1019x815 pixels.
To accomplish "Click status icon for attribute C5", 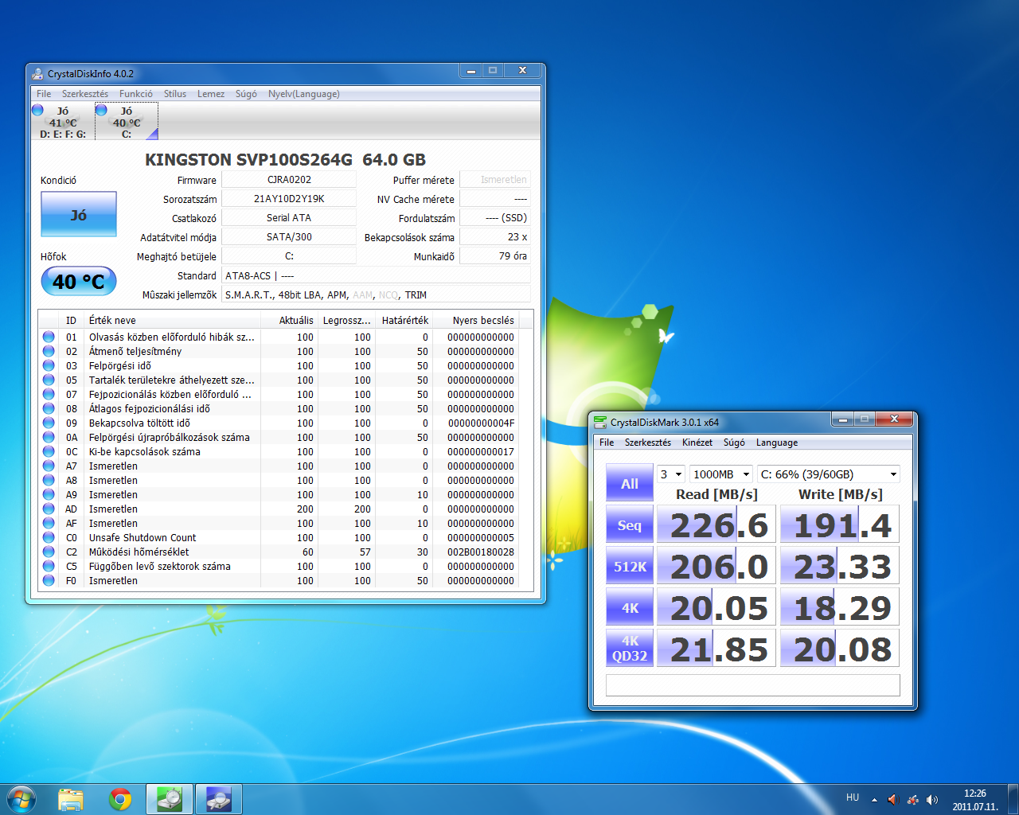I will tap(49, 566).
